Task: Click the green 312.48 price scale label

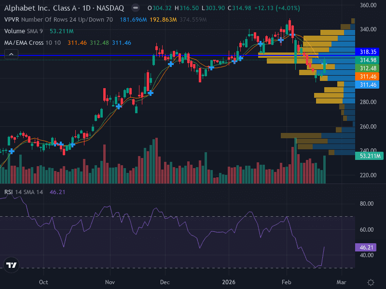Action: coord(367,68)
